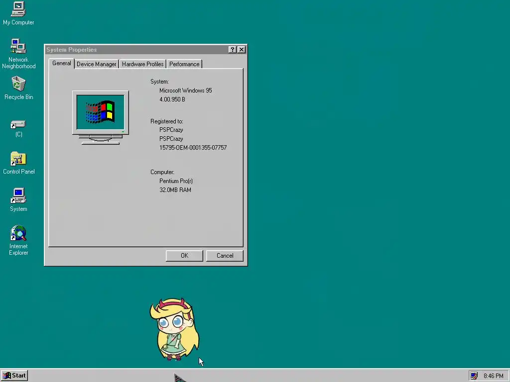Click the 'Pentium Pro(r)' text

(x=176, y=181)
